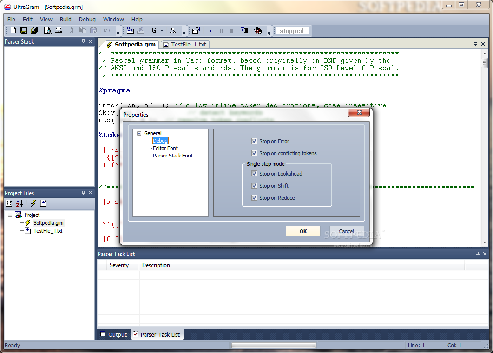Click the breakpoints hand icon

click(258, 31)
